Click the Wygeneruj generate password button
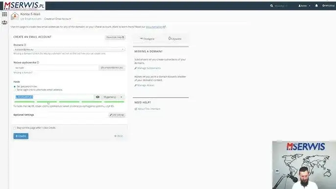This screenshot has height=189, width=336. click(x=110, y=97)
